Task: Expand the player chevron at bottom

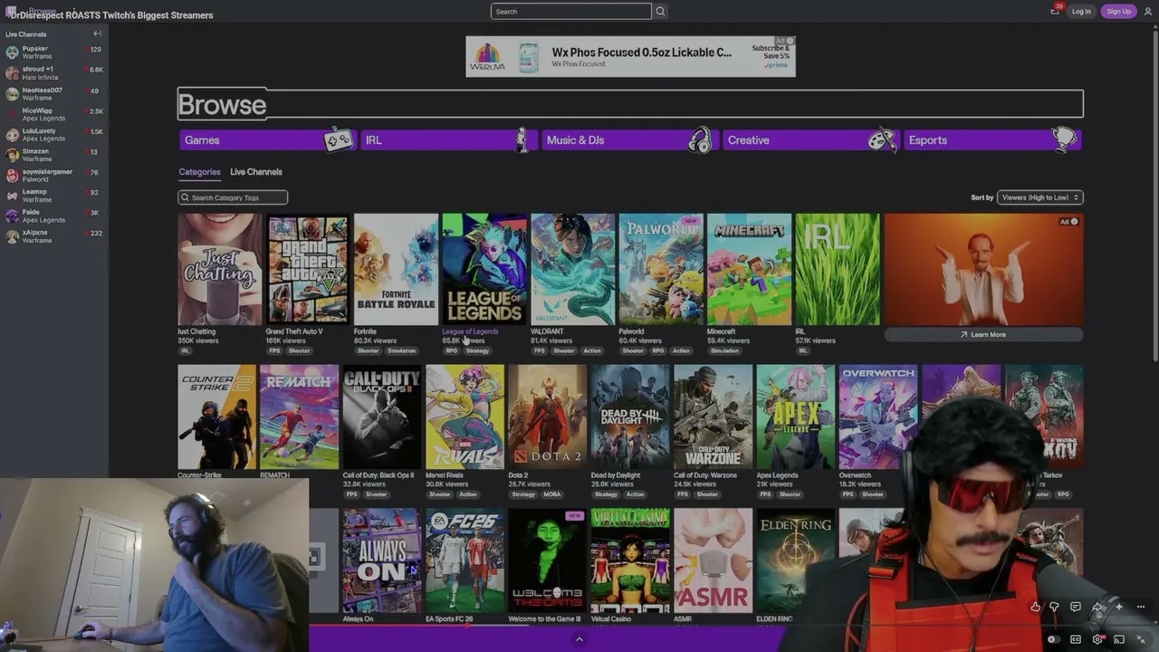Action: click(x=579, y=639)
